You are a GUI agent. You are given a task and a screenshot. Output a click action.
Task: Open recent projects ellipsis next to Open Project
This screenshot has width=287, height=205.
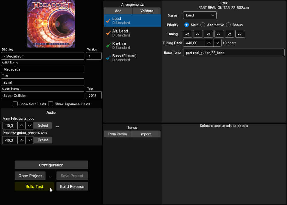50,176
